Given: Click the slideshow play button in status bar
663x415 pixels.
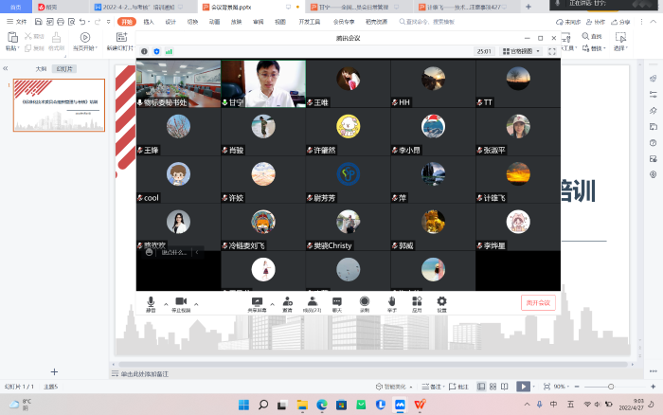Looking at the screenshot, I should click(x=523, y=387).
